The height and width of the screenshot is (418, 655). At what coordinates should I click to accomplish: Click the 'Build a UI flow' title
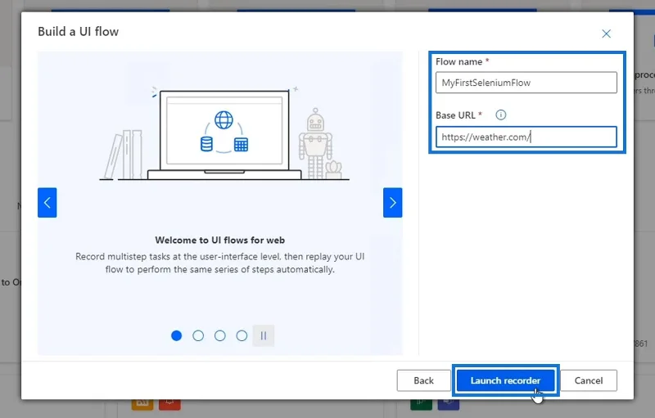coord(78,32)
